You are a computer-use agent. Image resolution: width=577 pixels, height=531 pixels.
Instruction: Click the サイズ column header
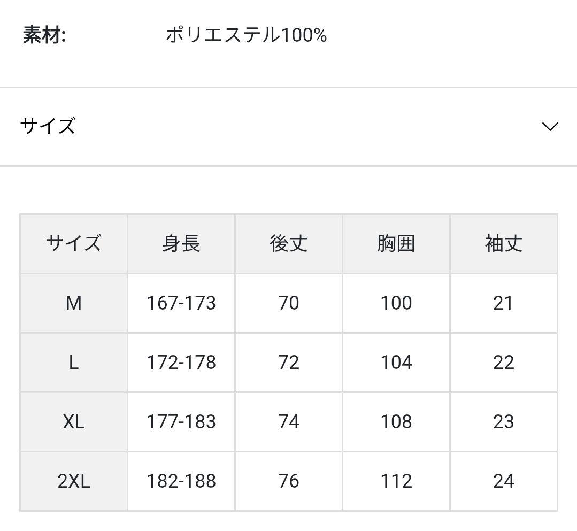(73, 244)
